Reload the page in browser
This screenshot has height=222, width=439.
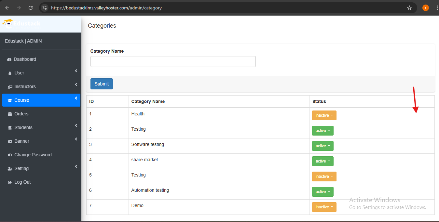click(31, 8)
